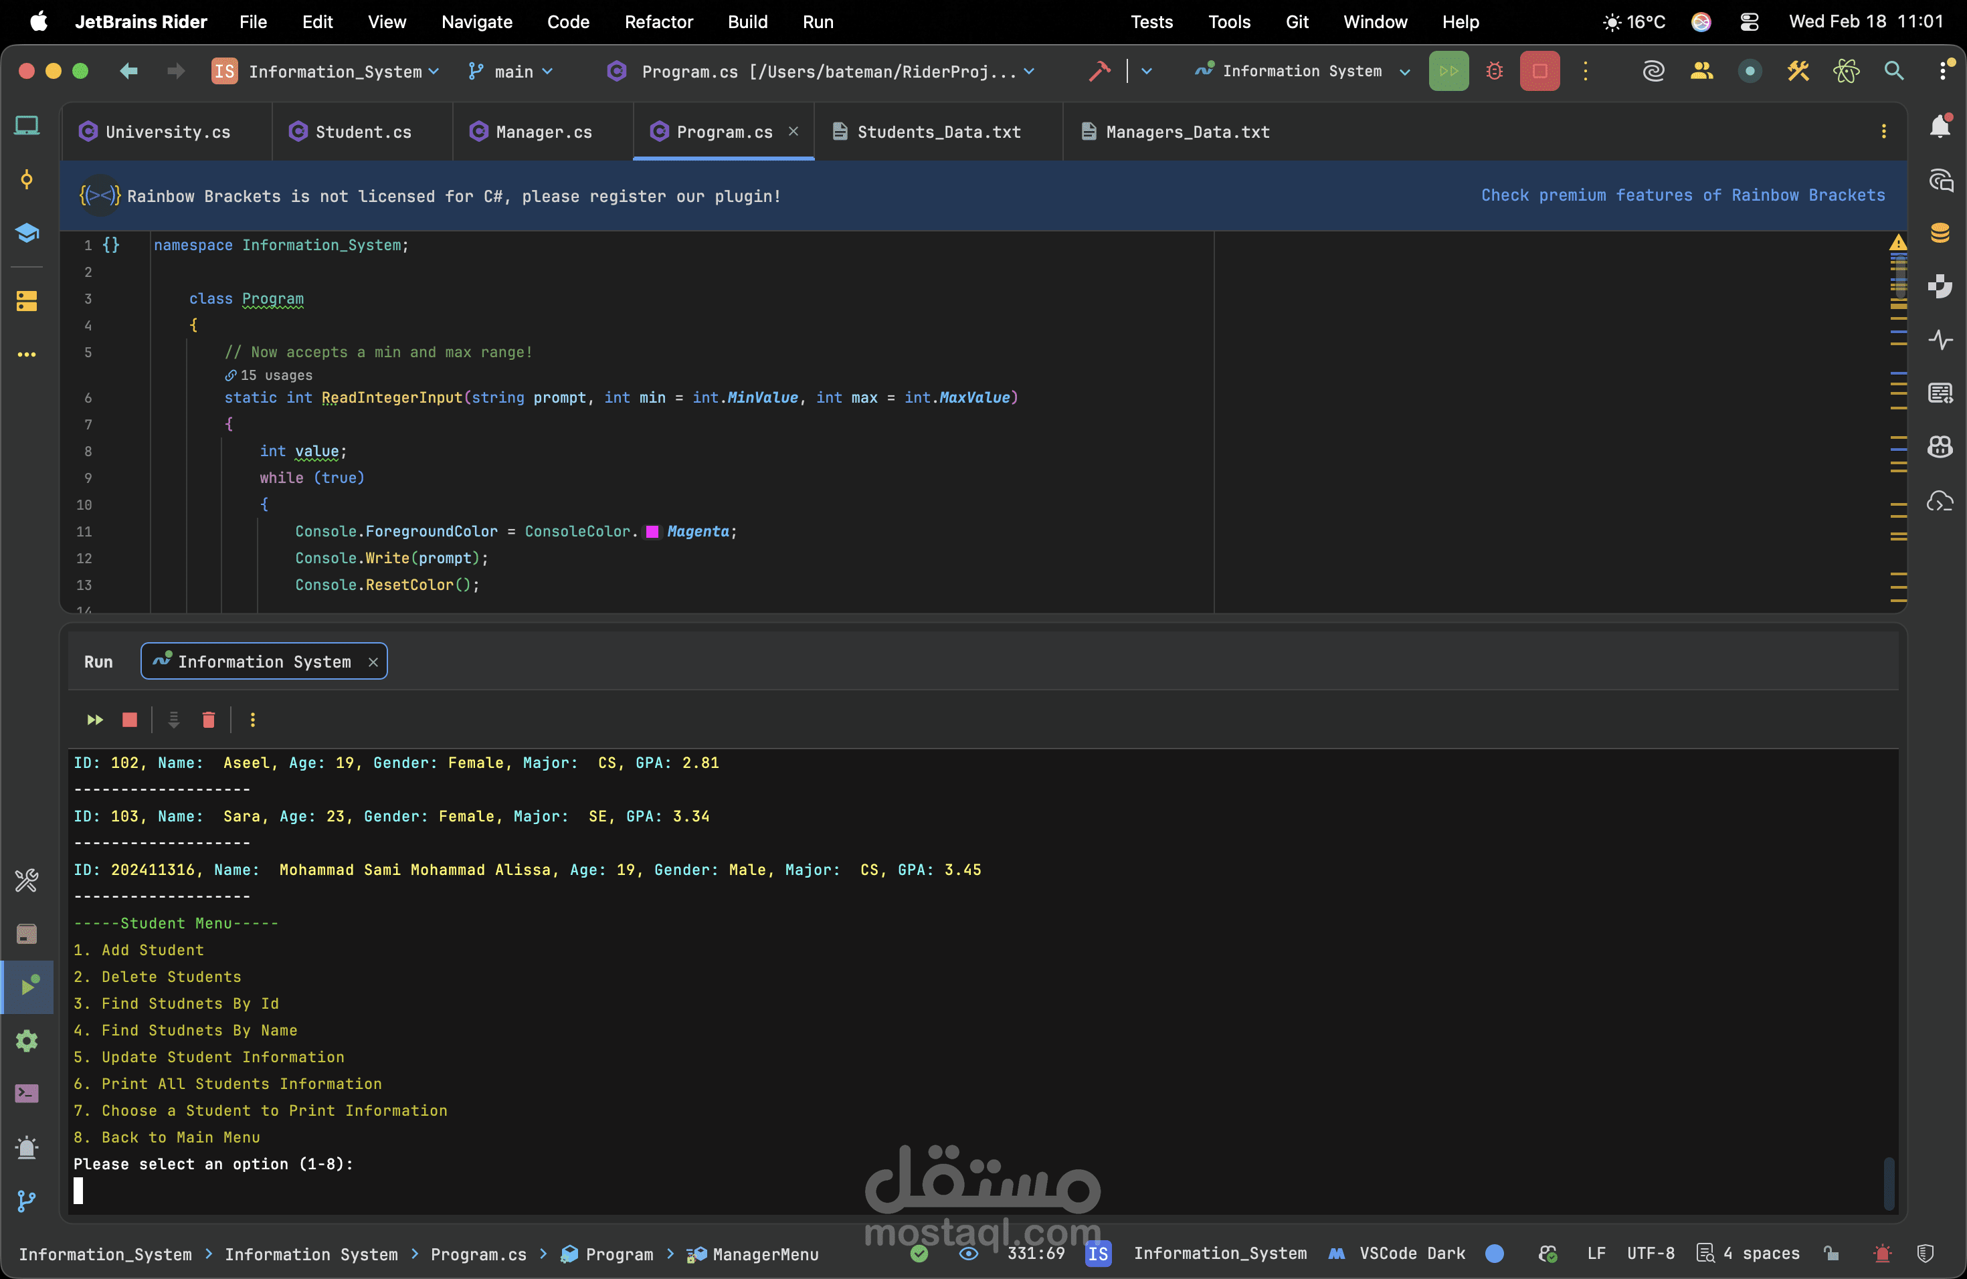Stop the running Information System process
The width and height of the screenshot is (1967, 1279).
(1539, 71)
